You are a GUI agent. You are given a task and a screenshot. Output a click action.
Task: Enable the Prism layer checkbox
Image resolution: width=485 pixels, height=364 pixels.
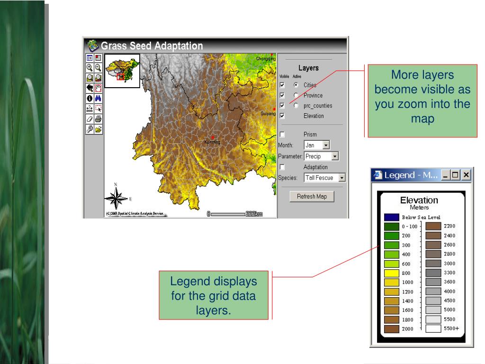click(x=282, y=134)
